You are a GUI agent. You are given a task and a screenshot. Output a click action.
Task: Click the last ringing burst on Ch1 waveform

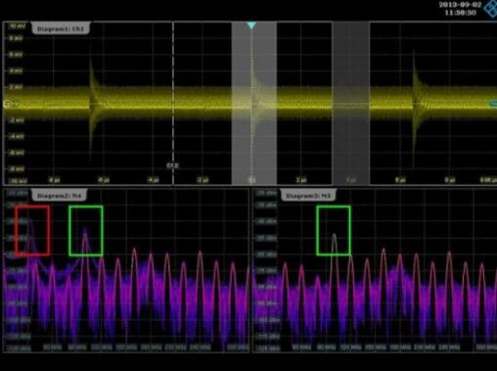(x=416, y=103)
